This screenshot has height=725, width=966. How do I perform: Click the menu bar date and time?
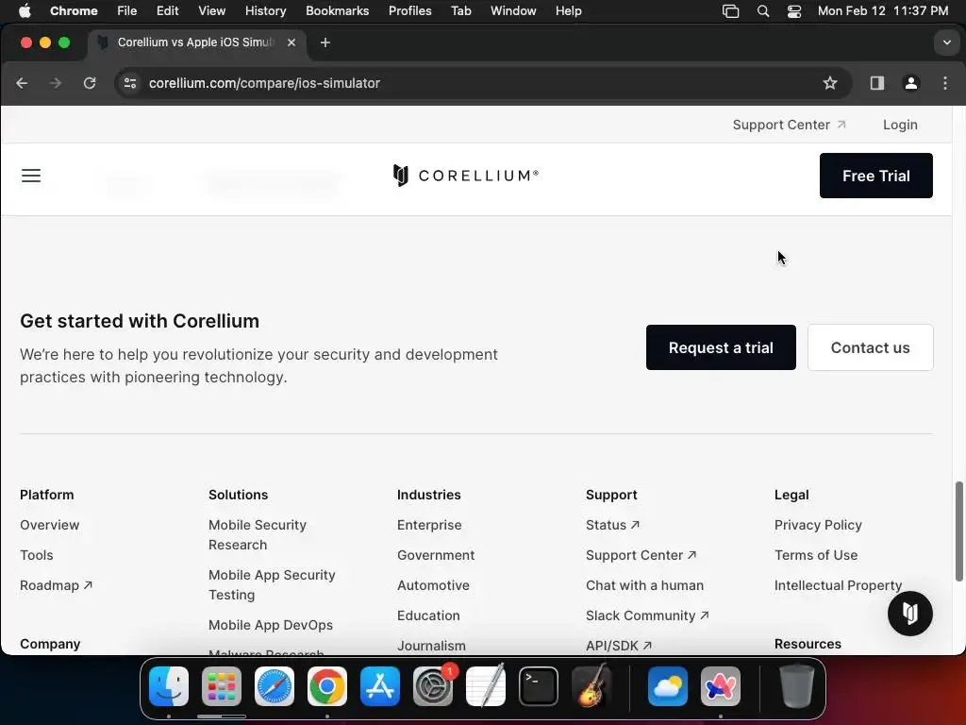(882, 11)
